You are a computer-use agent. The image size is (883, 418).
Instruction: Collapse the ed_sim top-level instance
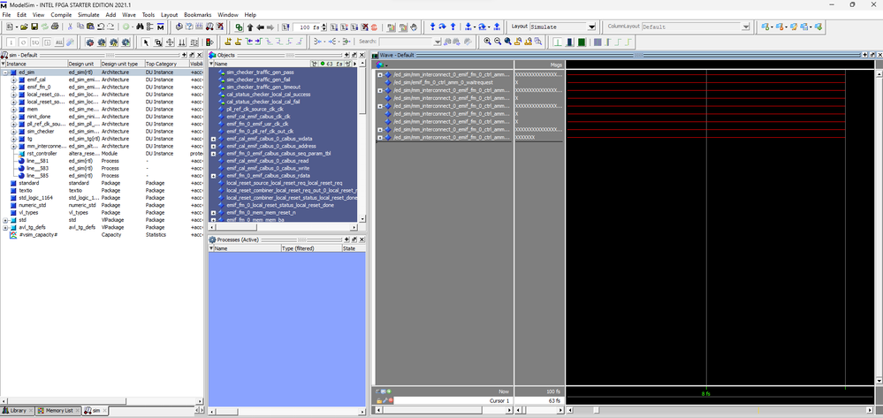coord(5,72)
